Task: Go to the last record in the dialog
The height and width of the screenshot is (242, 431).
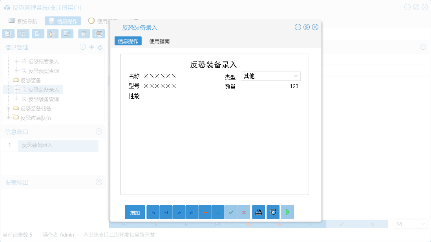Action: coord(192,212)
